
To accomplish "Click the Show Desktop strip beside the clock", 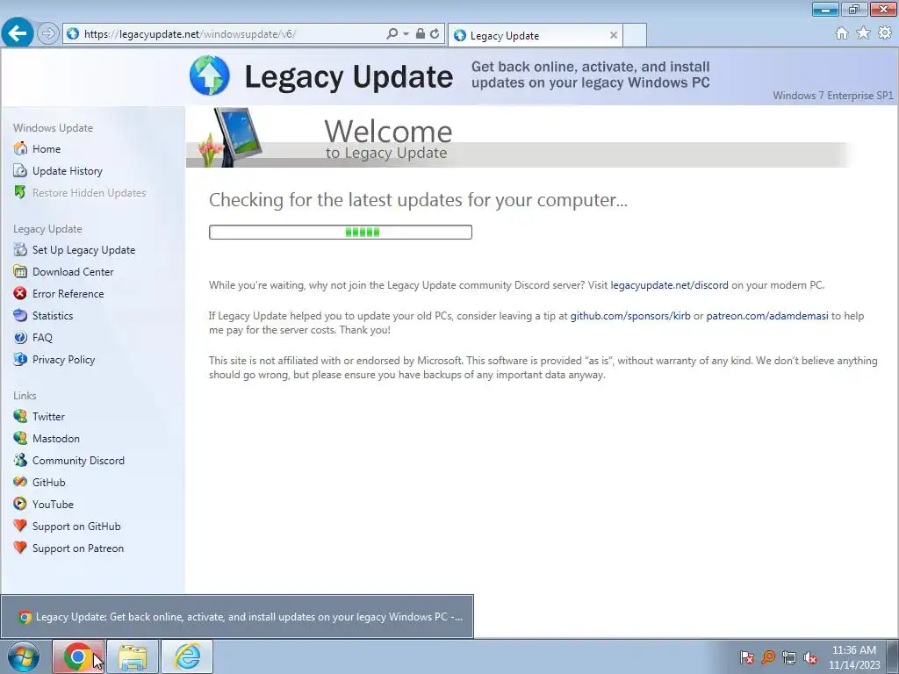I will (893, 656).
